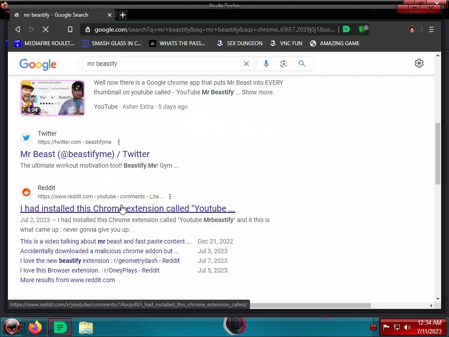The height and width of the screenshot is (337, 449).
Task: Open the Alienware Start button
Action: (x=11, y=327)
